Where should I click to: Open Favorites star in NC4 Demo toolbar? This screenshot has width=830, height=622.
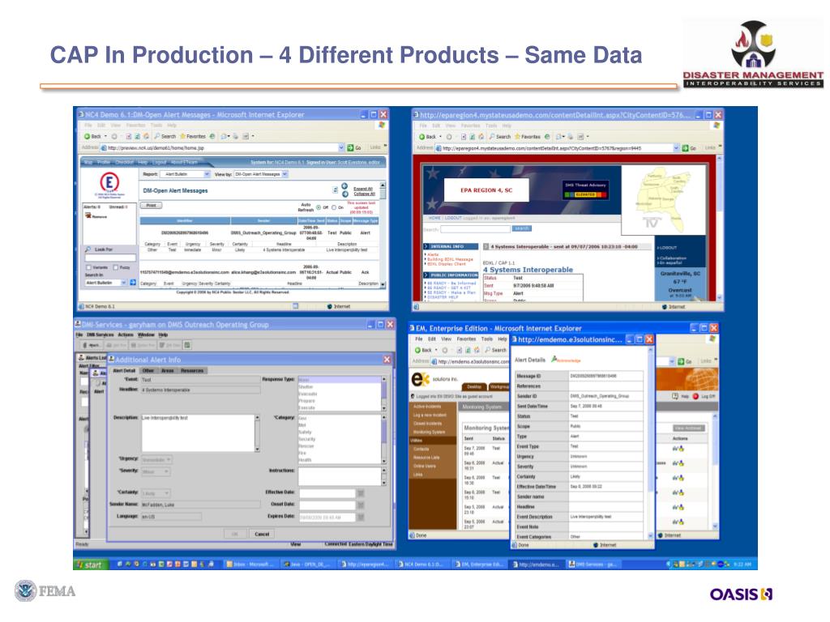(182, 136)
